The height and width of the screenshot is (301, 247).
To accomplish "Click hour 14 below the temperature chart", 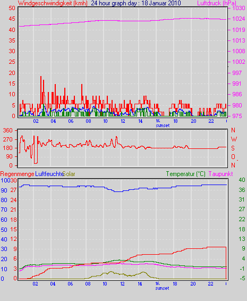I will (140, 284).
